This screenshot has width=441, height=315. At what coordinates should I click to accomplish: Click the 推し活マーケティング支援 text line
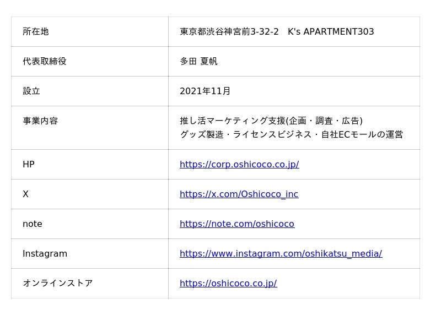(271, 121)
